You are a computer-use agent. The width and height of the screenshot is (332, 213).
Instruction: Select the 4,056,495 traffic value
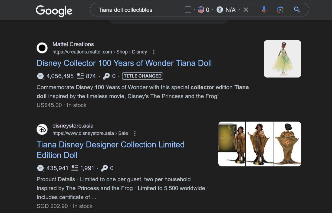tap(60, 76)
